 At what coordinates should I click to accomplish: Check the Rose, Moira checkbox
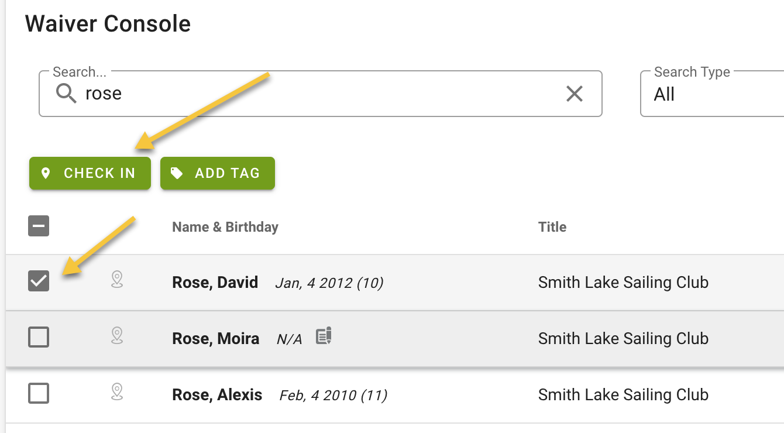(x=39, y=337)
